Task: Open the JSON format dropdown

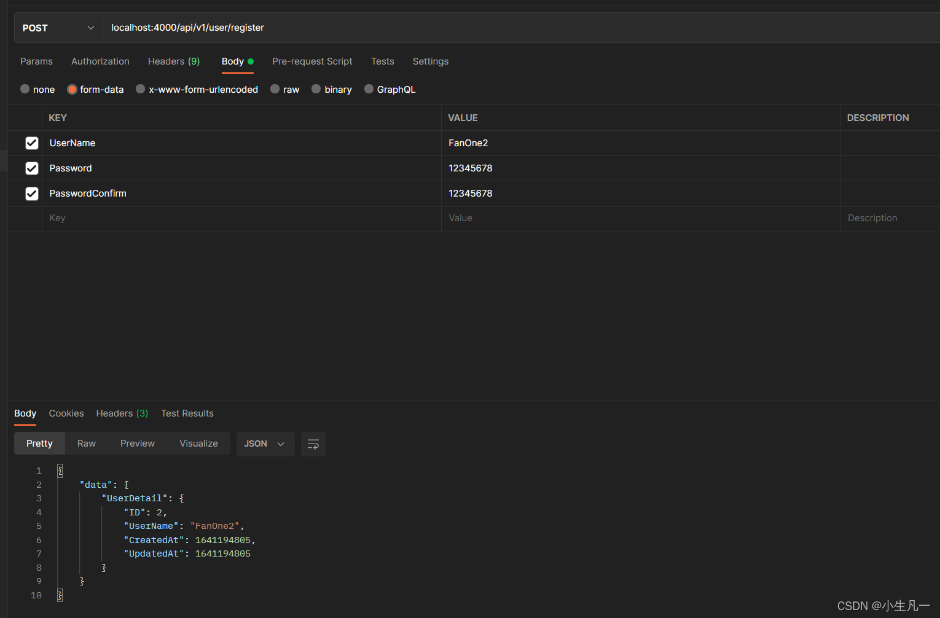Action: click(x=265, y=444)
